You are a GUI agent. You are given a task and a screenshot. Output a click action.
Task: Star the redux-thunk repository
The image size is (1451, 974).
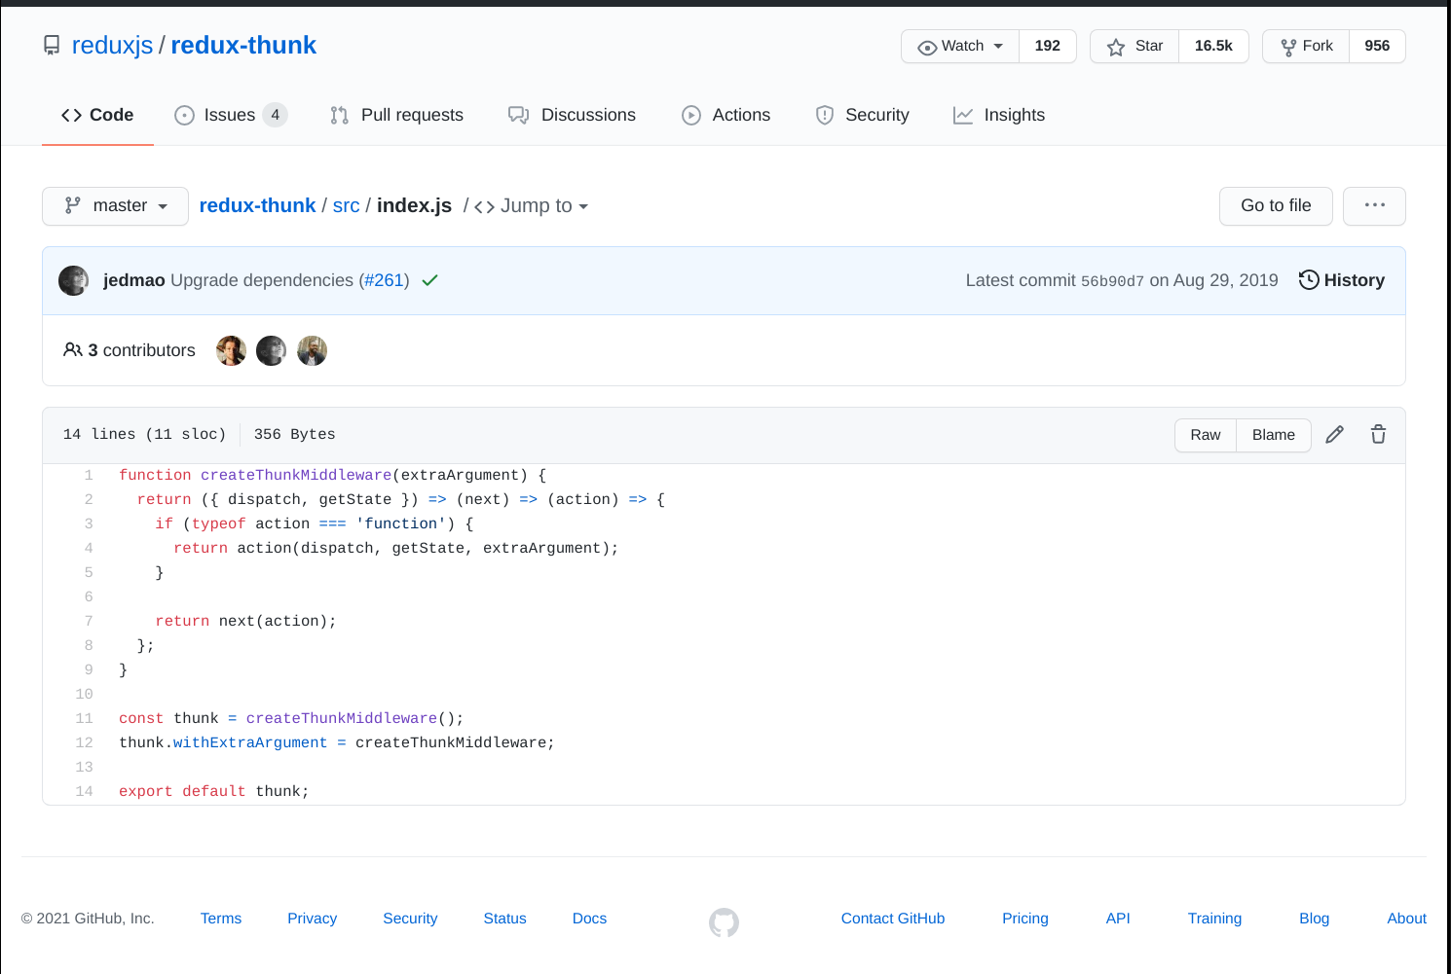1135,46
